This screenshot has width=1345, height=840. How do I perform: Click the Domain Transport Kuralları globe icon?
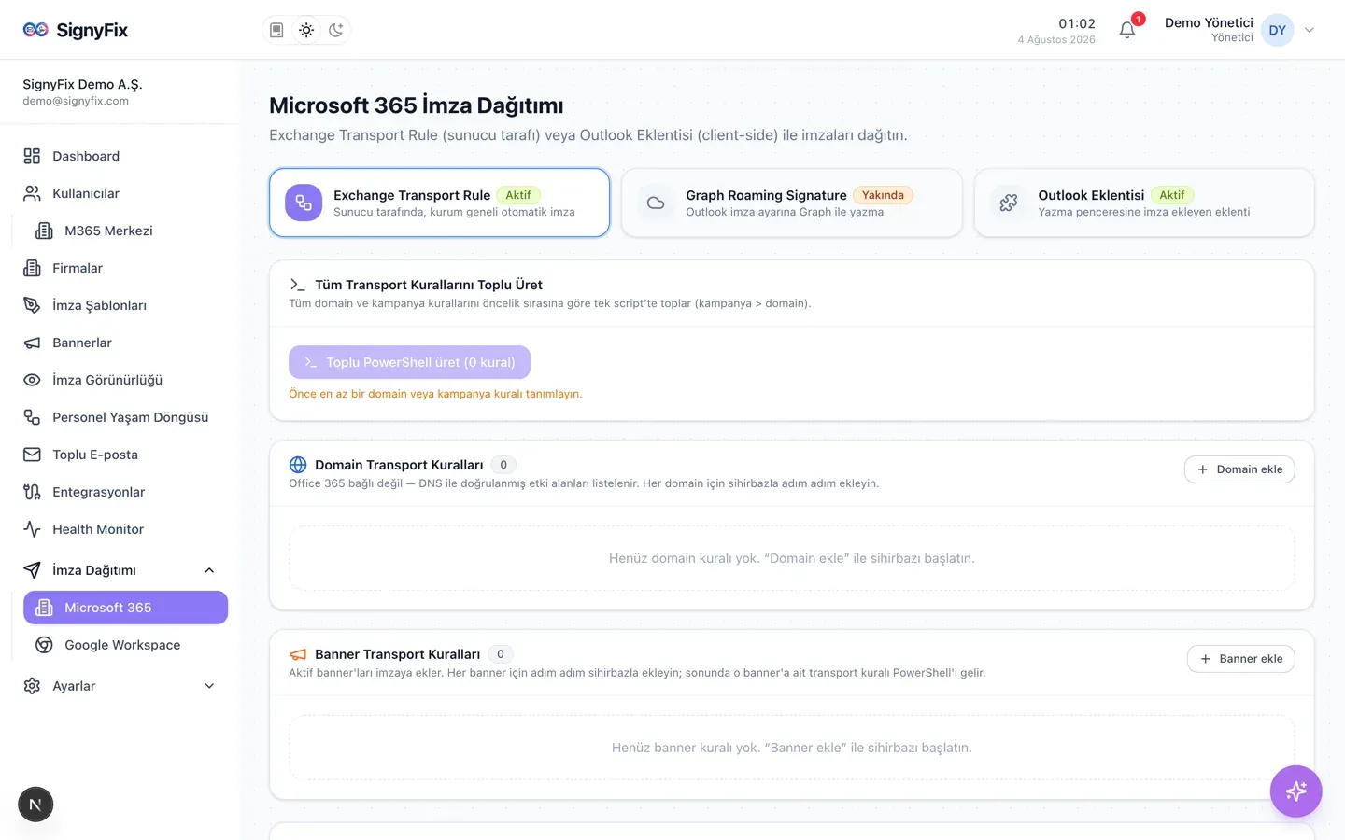click(x=298, y=465)
